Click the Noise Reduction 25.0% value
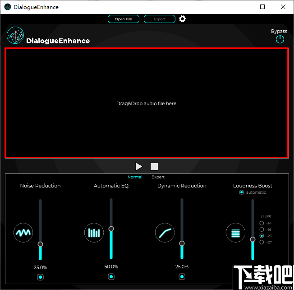The image size is (294, 290). (x=40, y=267)
